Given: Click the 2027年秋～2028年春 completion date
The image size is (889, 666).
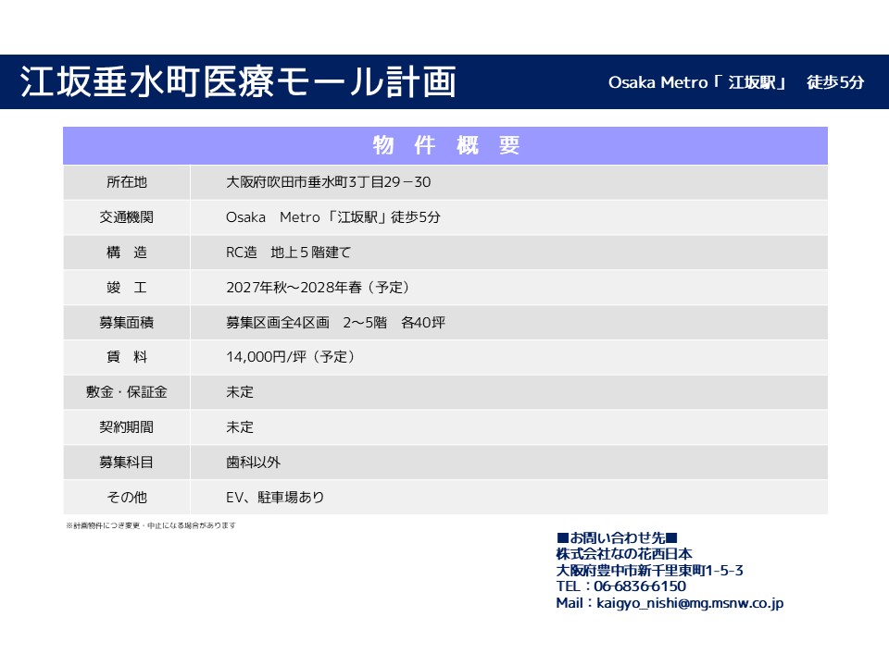Looking at the screenshot, I should pyautogui.click(x=317, y=288).
